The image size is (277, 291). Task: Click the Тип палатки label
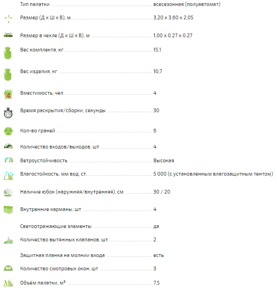point(35,4)
